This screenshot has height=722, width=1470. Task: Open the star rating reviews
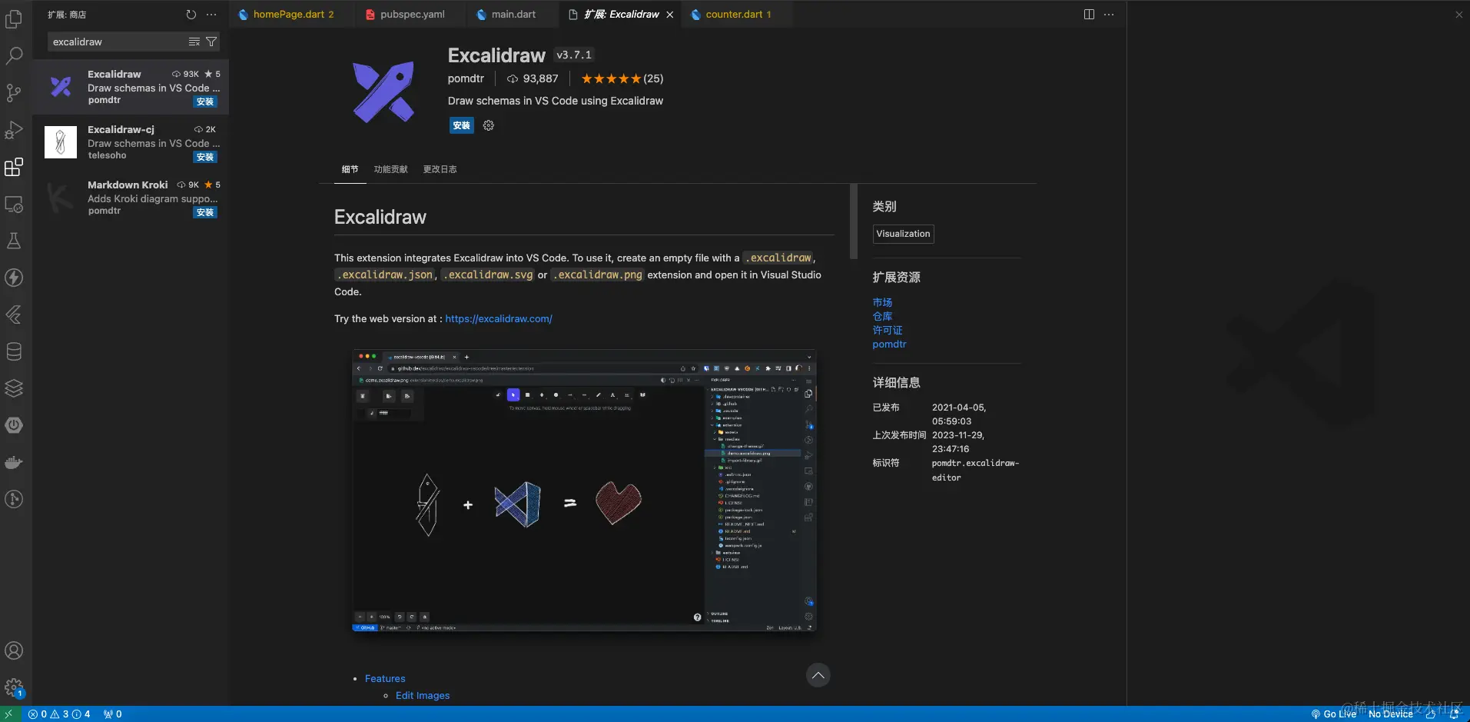(x=622, y=78)
